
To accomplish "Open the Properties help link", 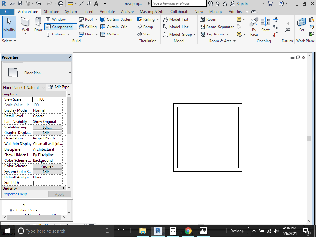I will 15,194.
